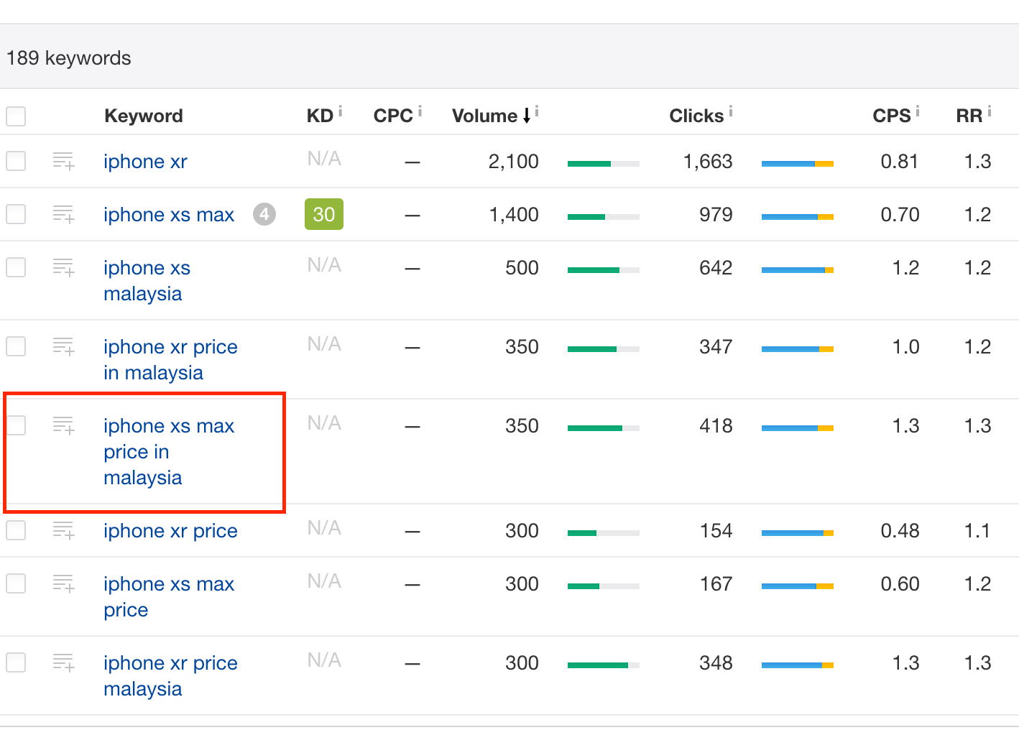Add 'iphone xr' to keyword list icon
Image resolution: width=1019 pixels, height=730 pixels.
coord(63,161)
